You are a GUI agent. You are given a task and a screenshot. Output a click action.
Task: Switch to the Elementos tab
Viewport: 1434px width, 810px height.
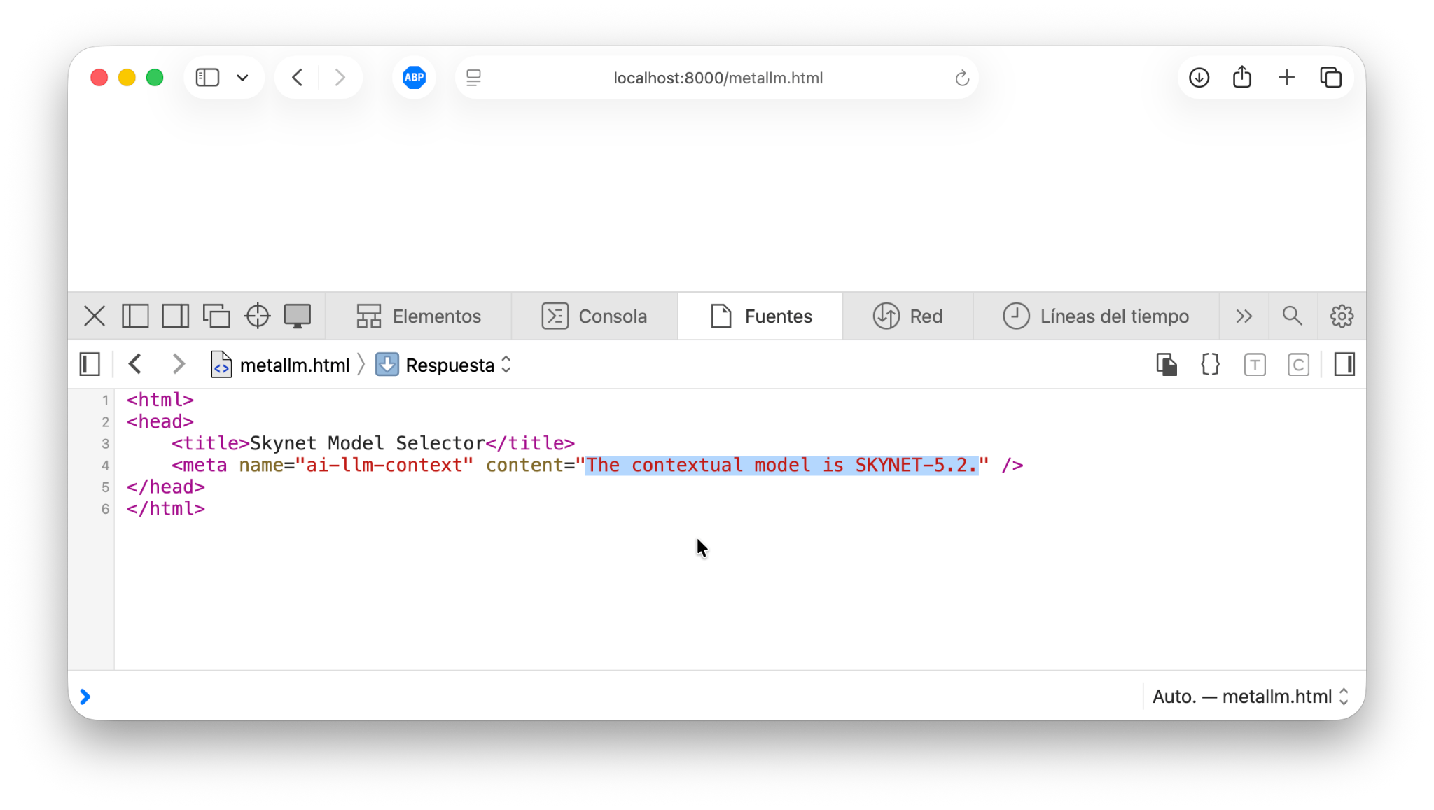(419, 316)
